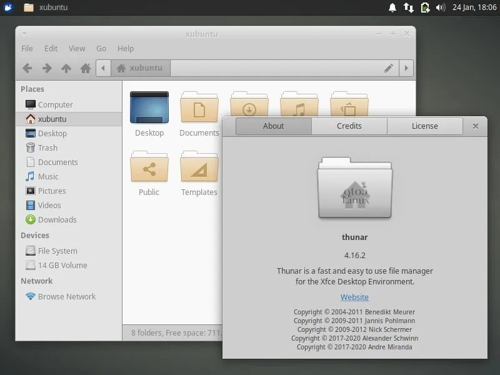Open window menu at titlebar left
500x375 pixels.
[24, 34]
